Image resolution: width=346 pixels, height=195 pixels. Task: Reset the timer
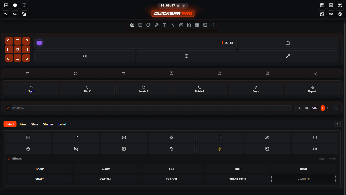(x=184, y=6)
